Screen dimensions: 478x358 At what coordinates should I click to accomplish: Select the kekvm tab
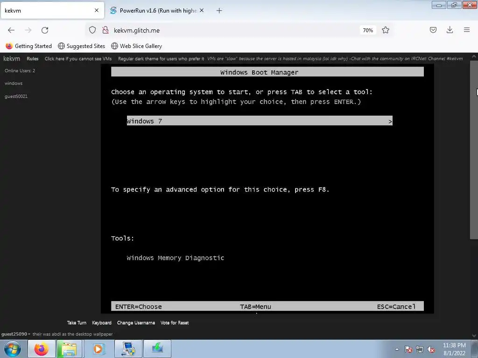click(x=52, y=11)
